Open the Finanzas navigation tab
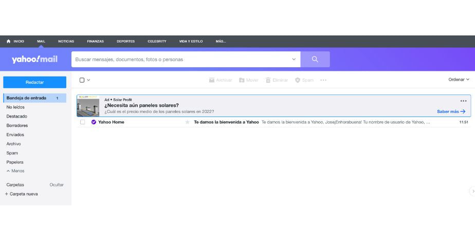The width and height of the screenshot is (475, 249). [x=95, y=41]
